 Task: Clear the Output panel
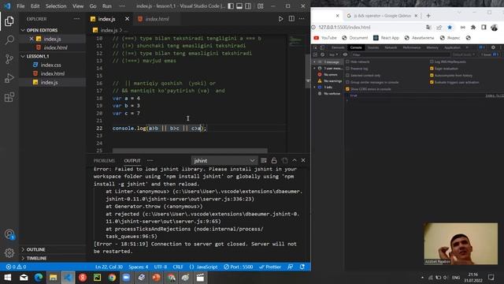click(x=264, y=160)
